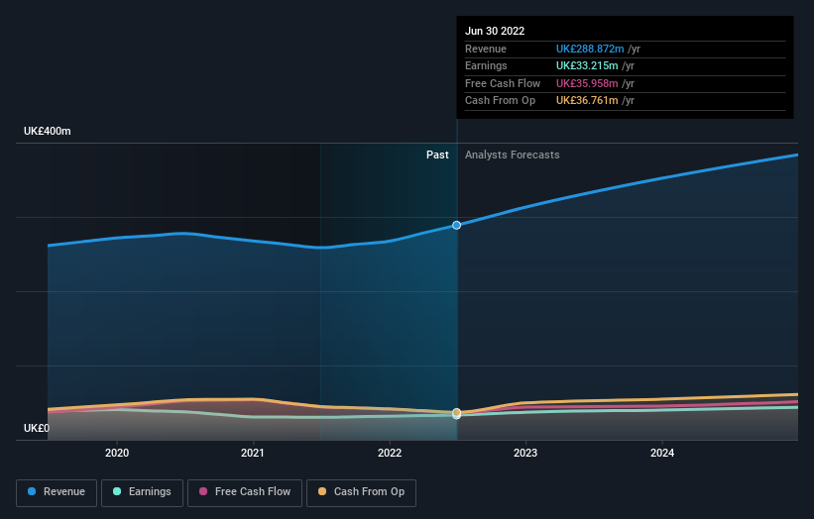Image resolution: width=814 pixels, height=519 pixels.
Task: Click the 2023 x-axis label
Action: coord(525,453)
